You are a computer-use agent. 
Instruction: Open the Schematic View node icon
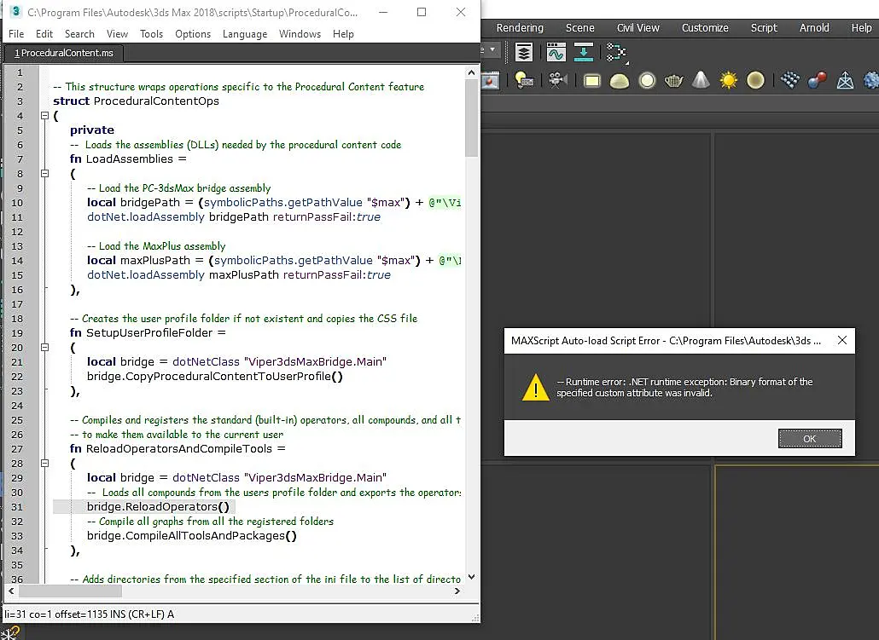(x=617, y=53)
